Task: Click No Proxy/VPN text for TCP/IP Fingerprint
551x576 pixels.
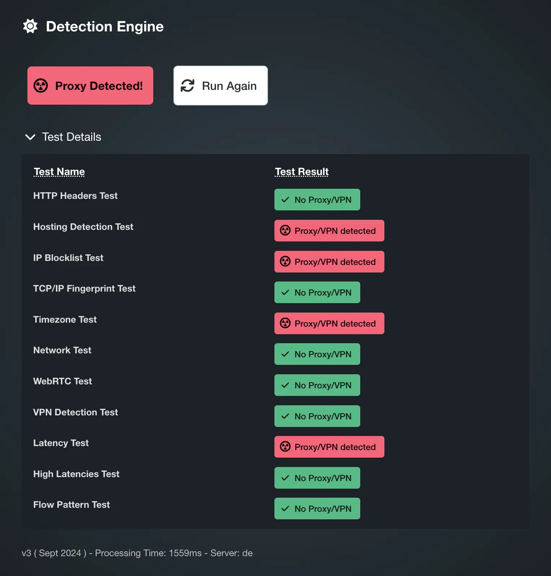Action: pyautogui.click(x=323, y=292)
